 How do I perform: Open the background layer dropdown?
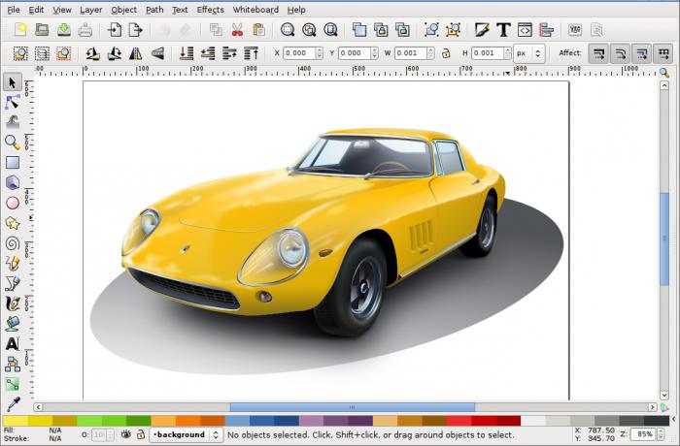pos(186,434)
